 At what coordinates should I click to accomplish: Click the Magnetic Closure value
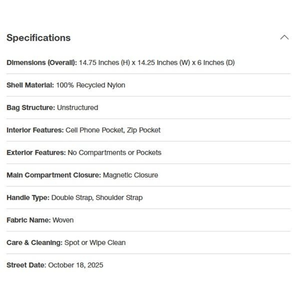(130, 175)
